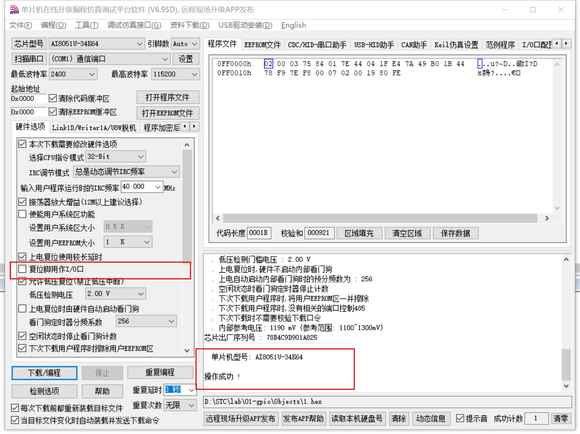Viewport: 580px width, 434px height.
Task: Open watchdog prescaler 256 dropdown
Action: point(146,321)
